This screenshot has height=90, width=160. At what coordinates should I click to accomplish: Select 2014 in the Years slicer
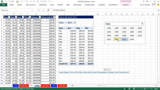tap(132, 39)
